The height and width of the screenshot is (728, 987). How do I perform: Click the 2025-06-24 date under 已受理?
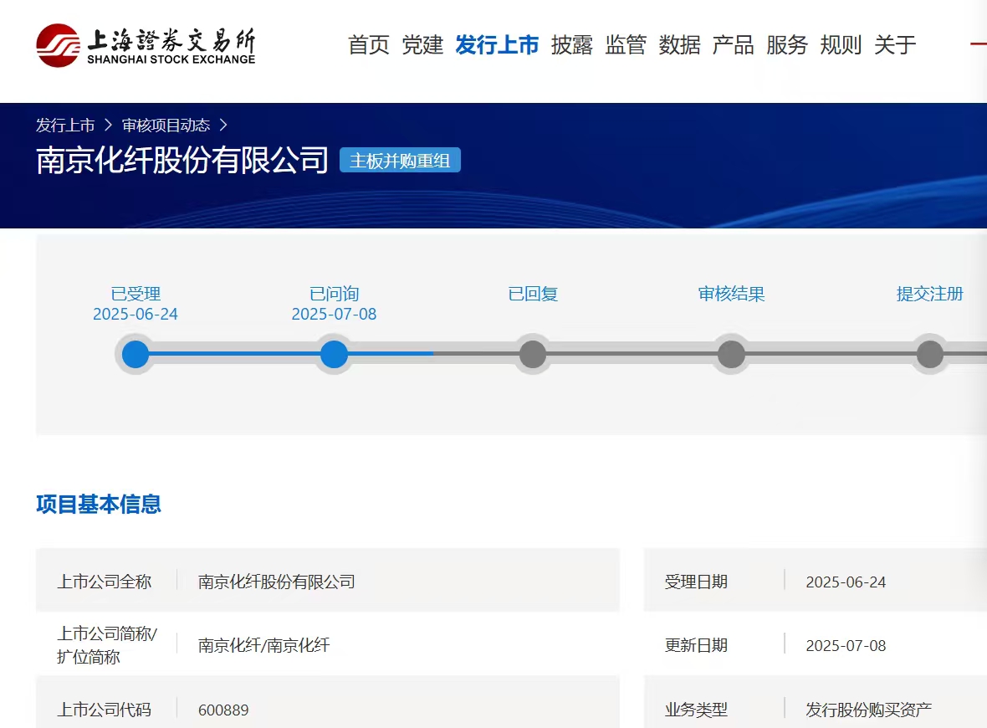click(136, 315)
